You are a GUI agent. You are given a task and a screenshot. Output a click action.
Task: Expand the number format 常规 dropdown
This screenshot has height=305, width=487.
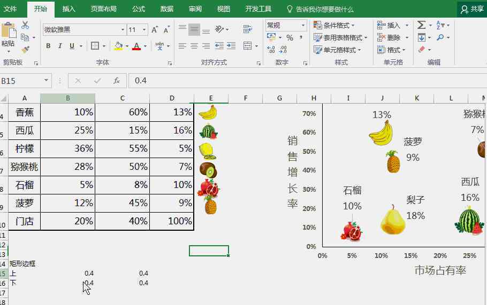point(303,25)
